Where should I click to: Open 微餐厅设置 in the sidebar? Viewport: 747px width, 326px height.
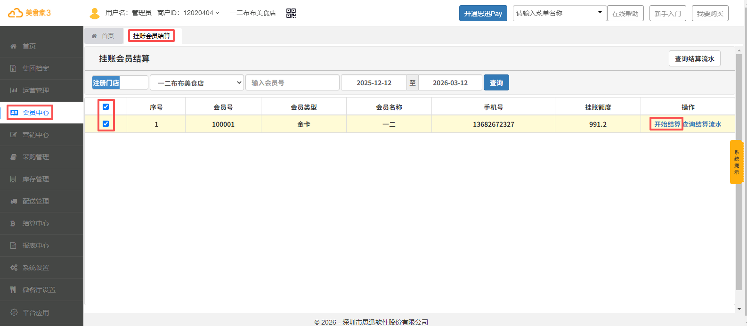click(39, 290)
